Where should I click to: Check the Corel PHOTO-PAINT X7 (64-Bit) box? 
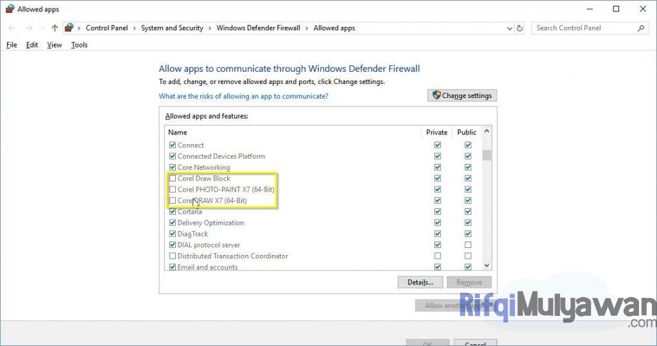(172, 190)
